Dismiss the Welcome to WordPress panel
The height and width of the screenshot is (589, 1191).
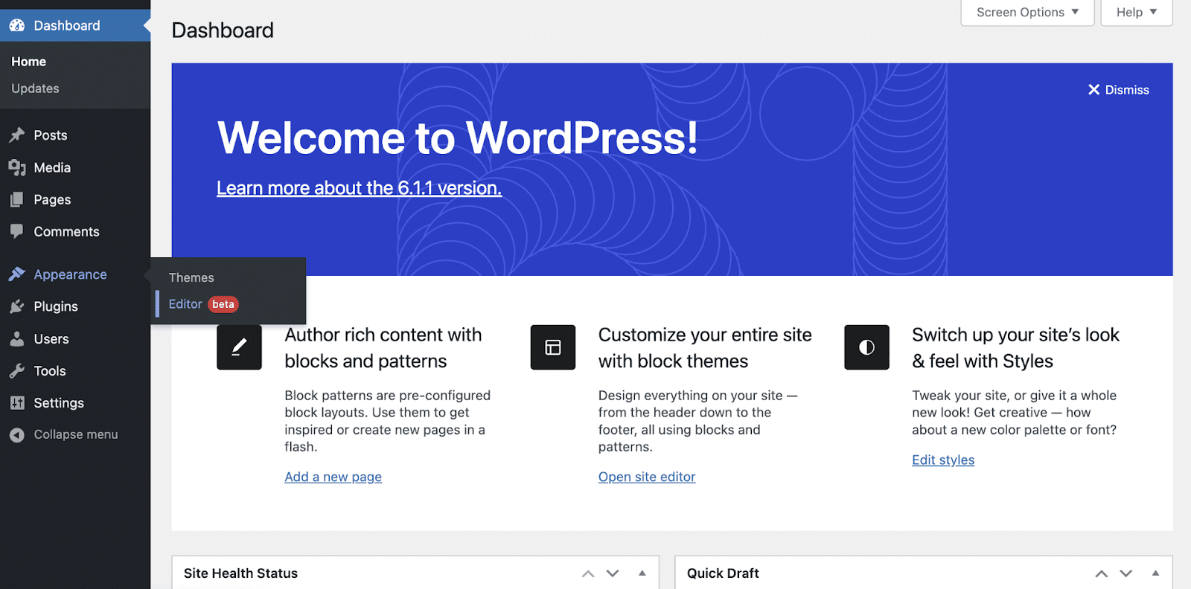point(1118,90)
